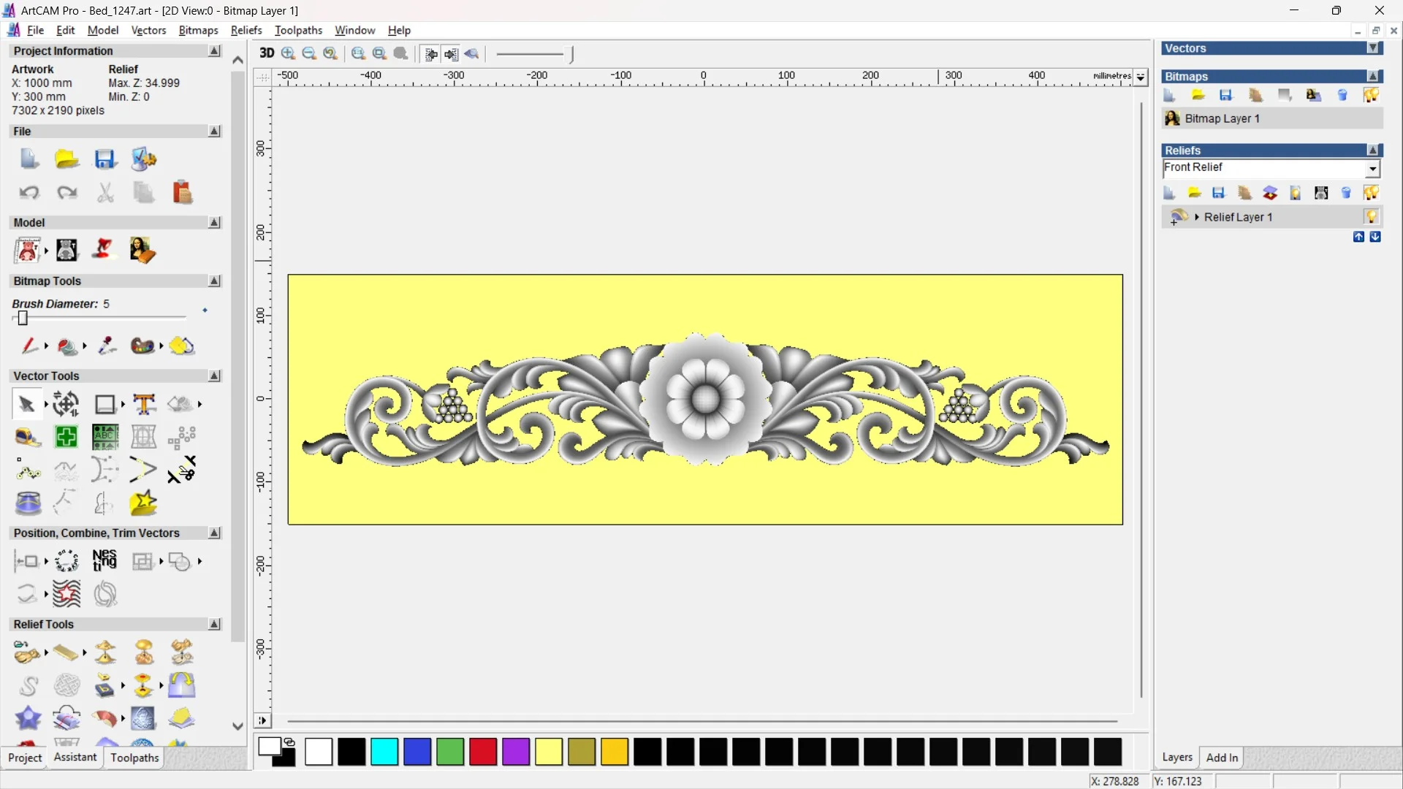
Task: Click the Undo arrow icon
Action: (28, 193)
